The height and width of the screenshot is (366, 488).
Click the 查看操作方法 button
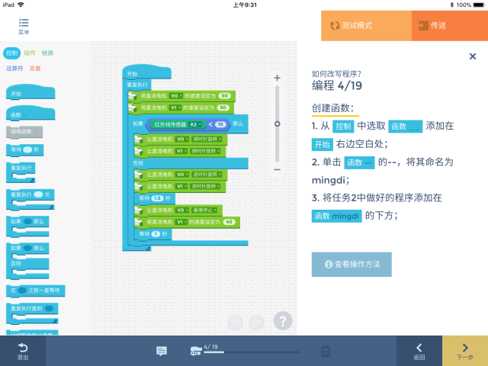(351, 264)
